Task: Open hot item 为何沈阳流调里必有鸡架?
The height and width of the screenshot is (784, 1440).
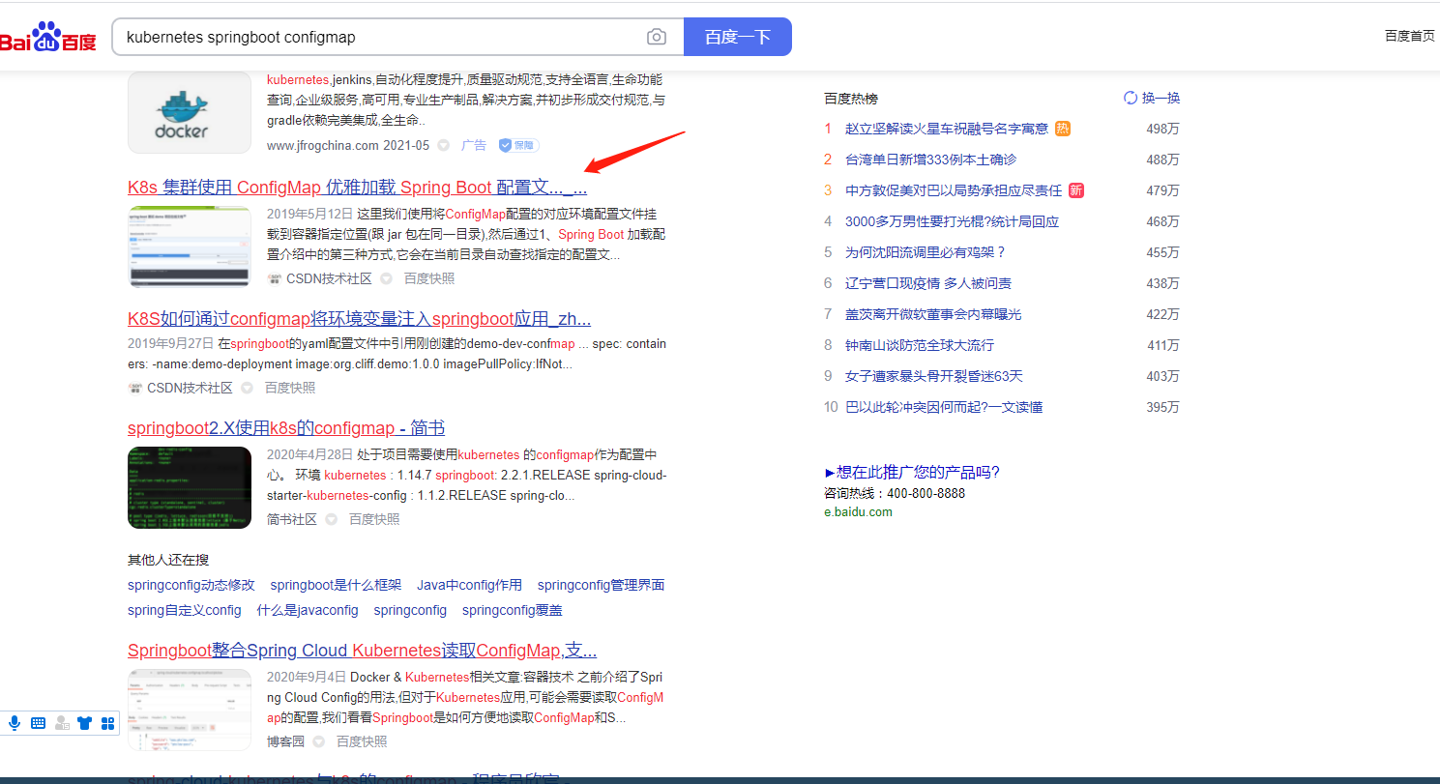Action: click(926, 252)
